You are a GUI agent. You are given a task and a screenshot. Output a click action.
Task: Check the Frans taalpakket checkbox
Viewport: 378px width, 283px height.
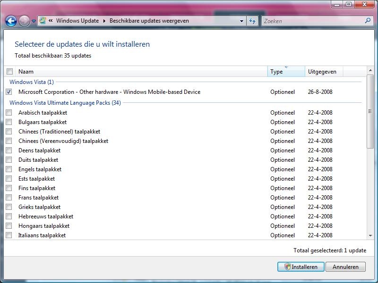coord(9,198)
